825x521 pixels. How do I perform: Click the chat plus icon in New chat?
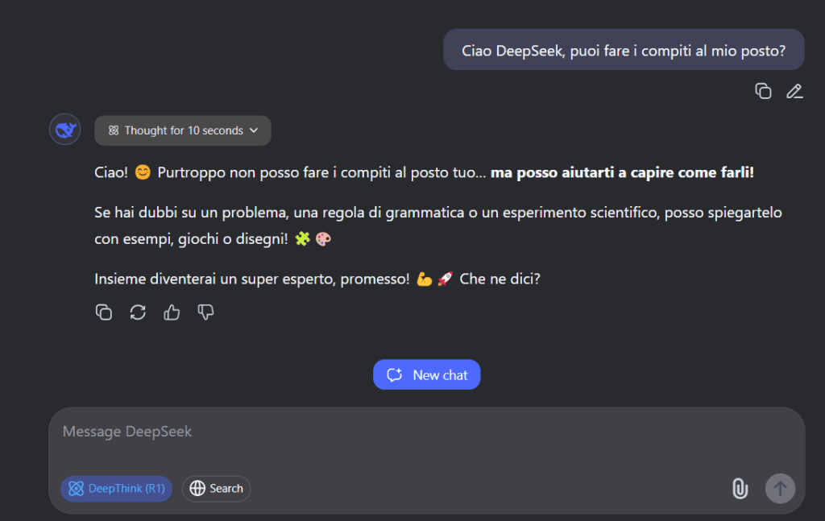click(x=395, y=374)
